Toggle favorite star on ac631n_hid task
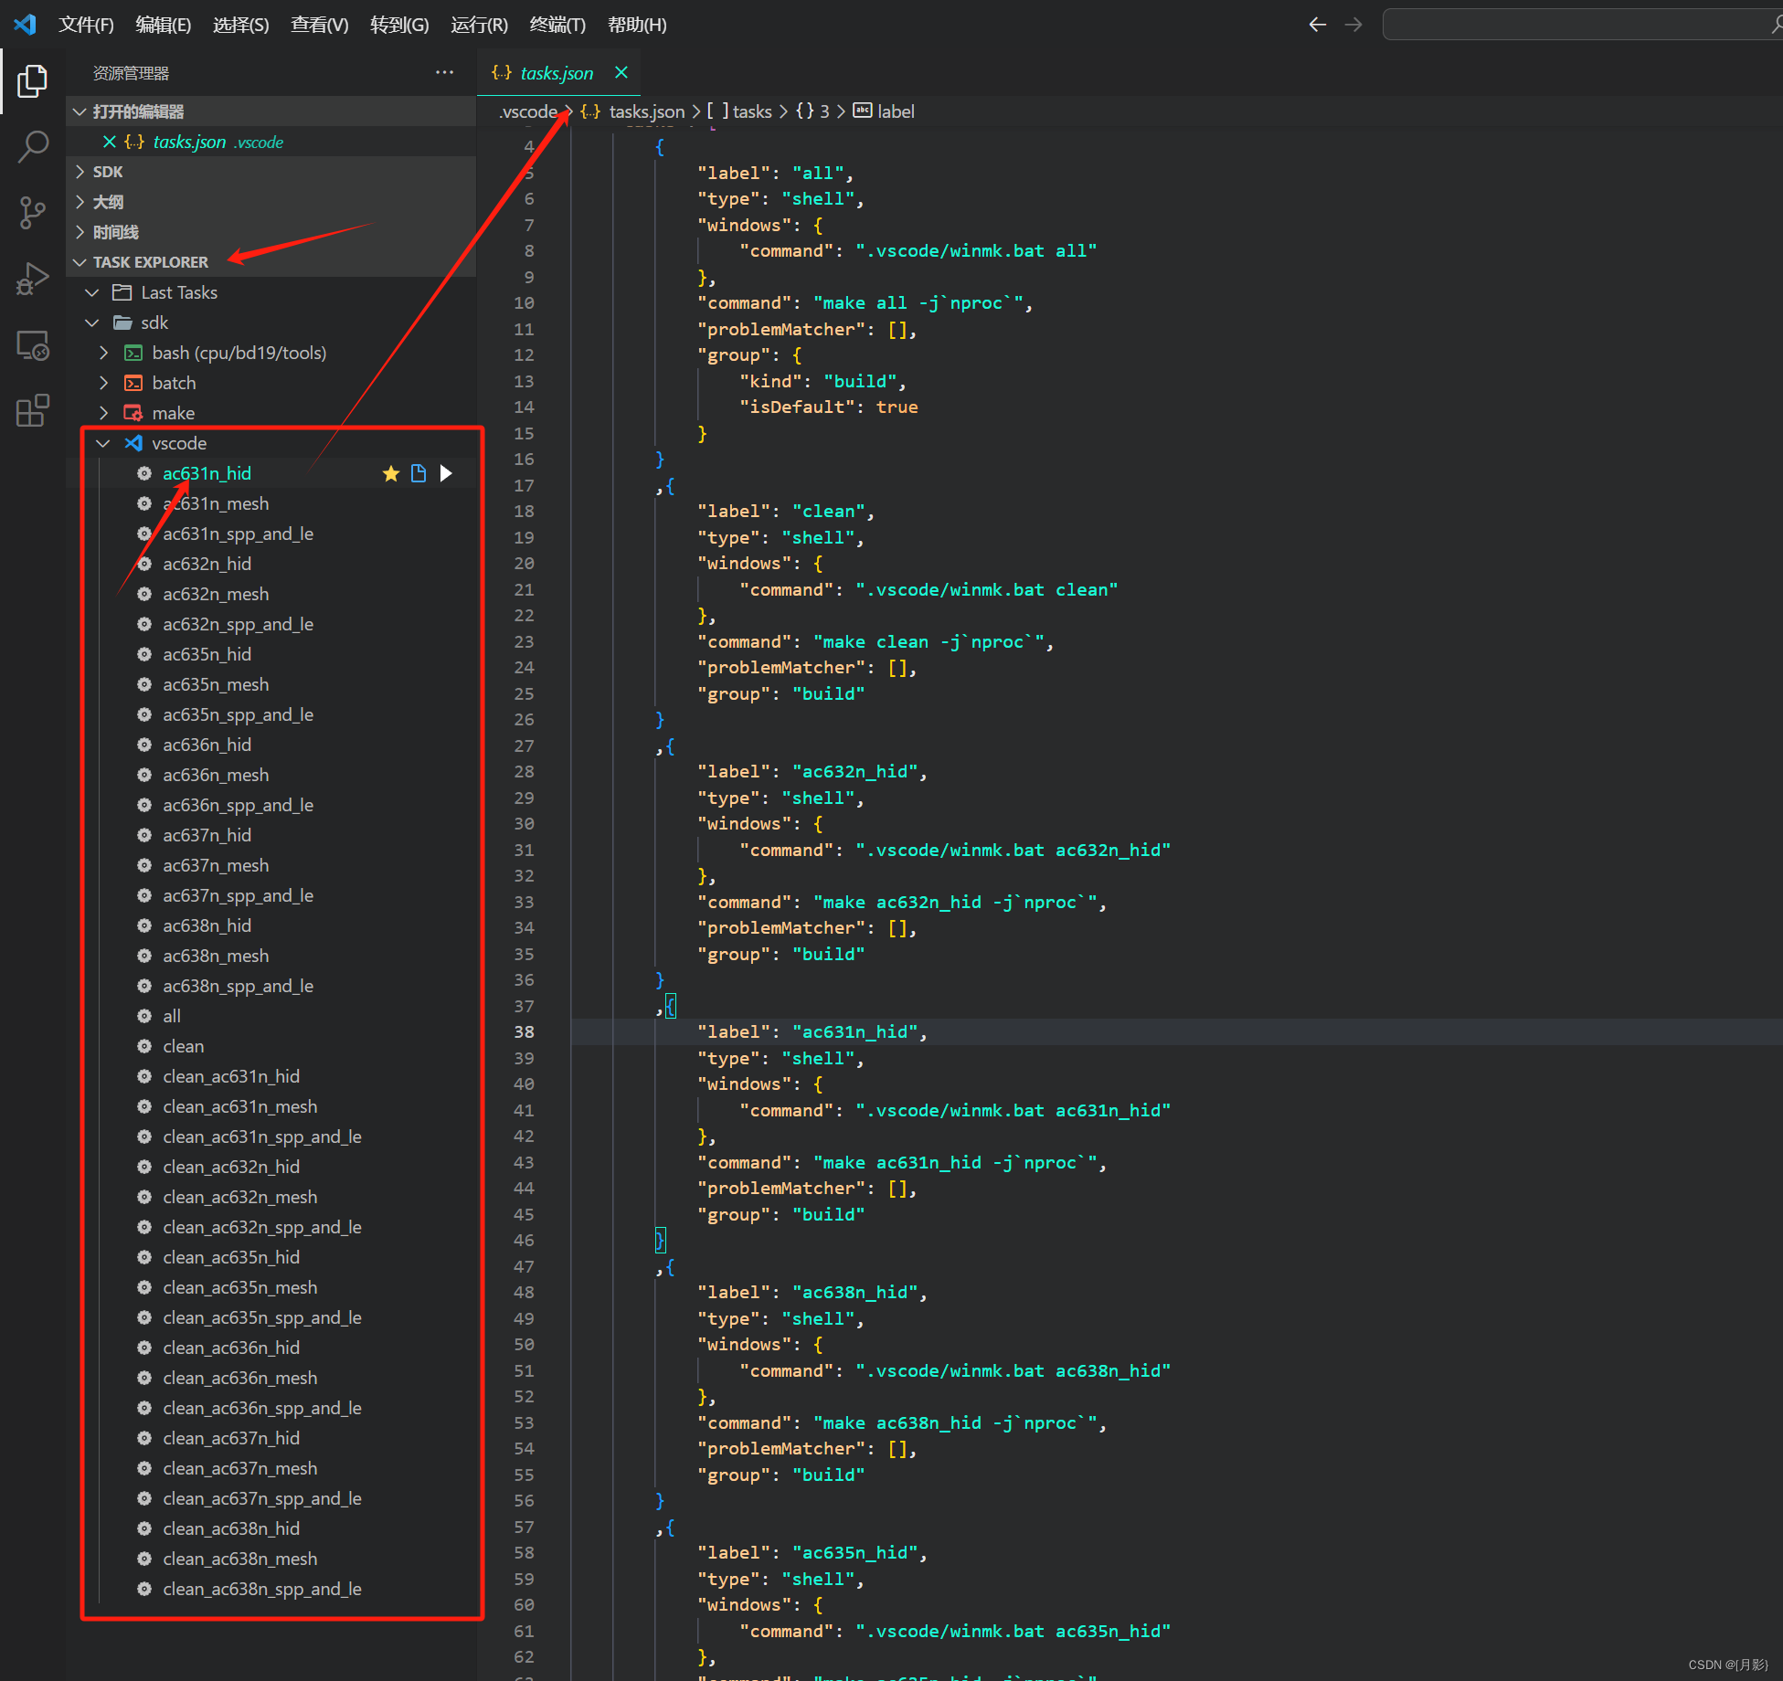1783x1681 pixels. pos(391,473)
